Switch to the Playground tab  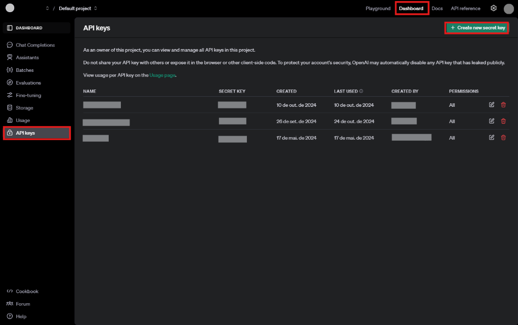point(378,9)
